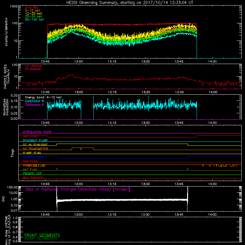Click the Energy band: 6-12 keV label
Screen dimensions: 245x245
[x=43, y=97]
